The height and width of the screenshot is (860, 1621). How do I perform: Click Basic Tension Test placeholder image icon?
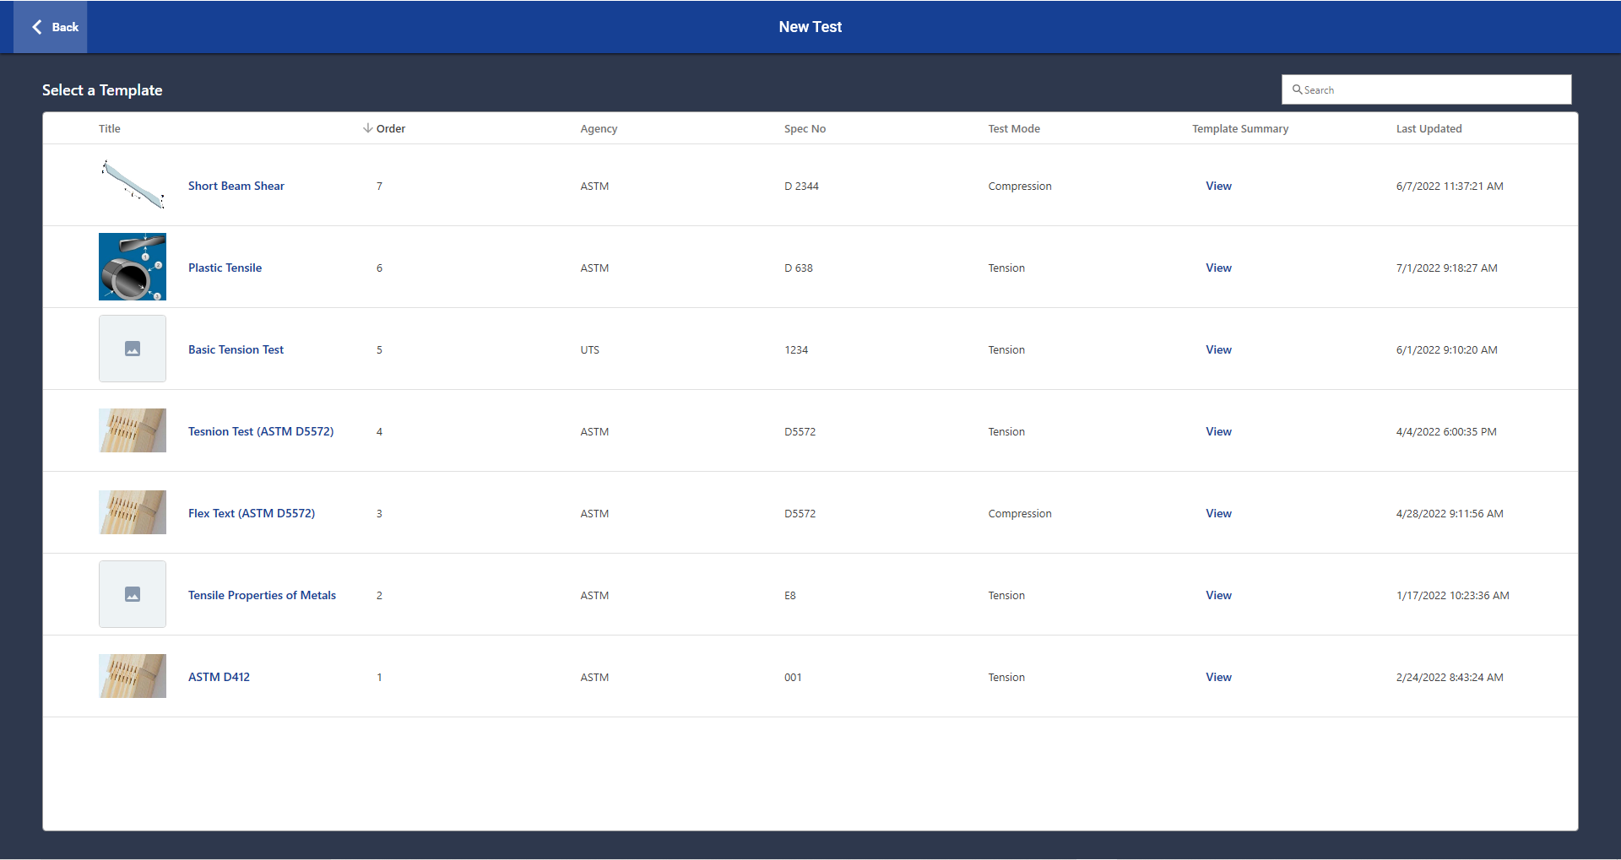pos(133,349)
